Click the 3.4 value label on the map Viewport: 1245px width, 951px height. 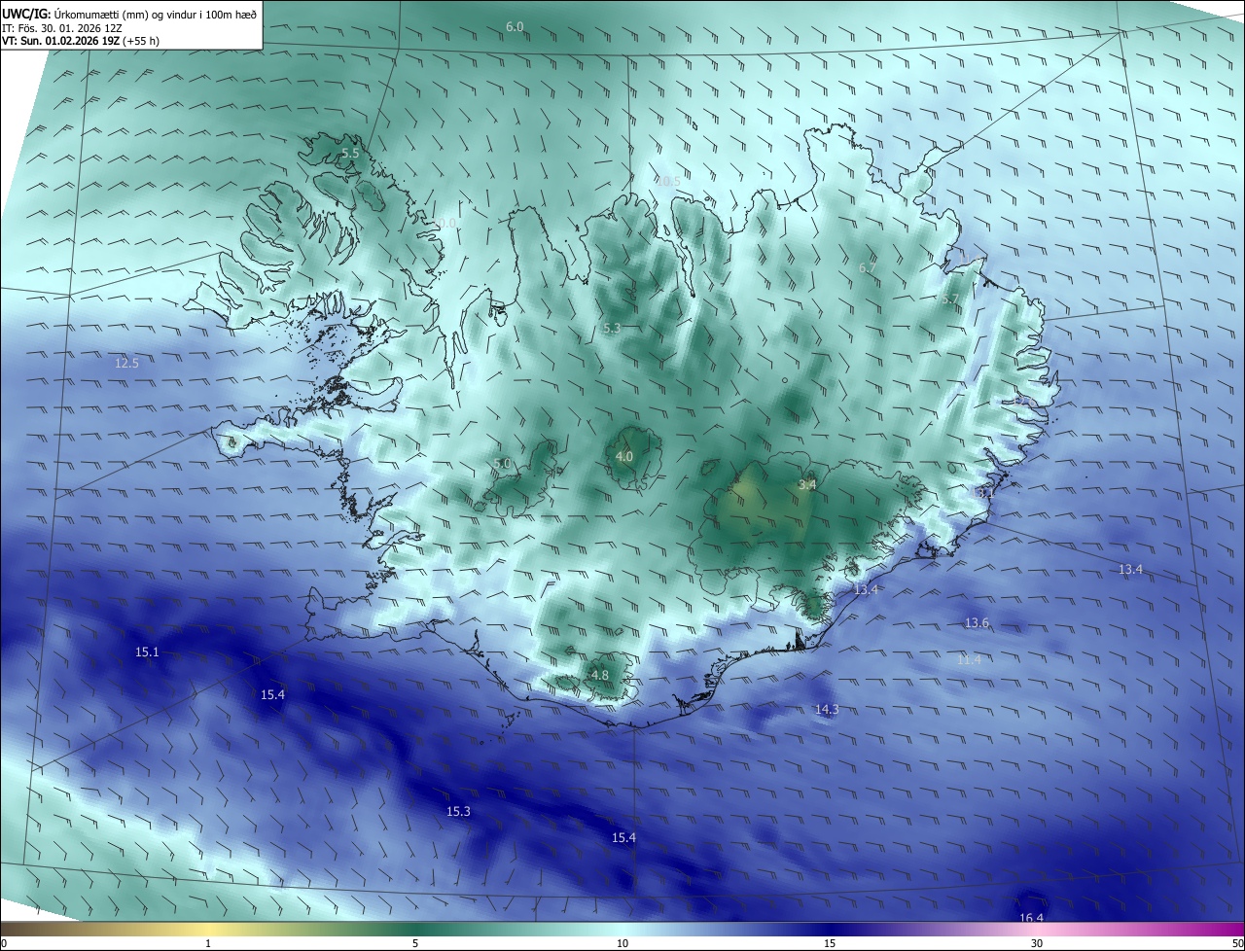coord(807,484)
